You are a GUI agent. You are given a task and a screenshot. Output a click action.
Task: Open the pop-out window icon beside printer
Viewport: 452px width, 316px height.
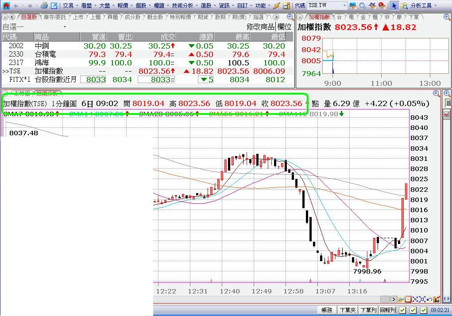tap(54, 5)
